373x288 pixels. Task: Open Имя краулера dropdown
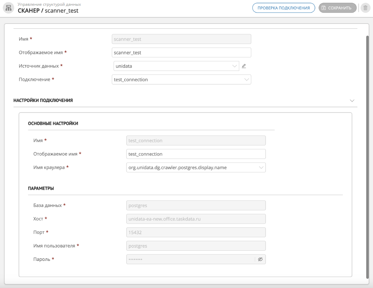point(196,167)
